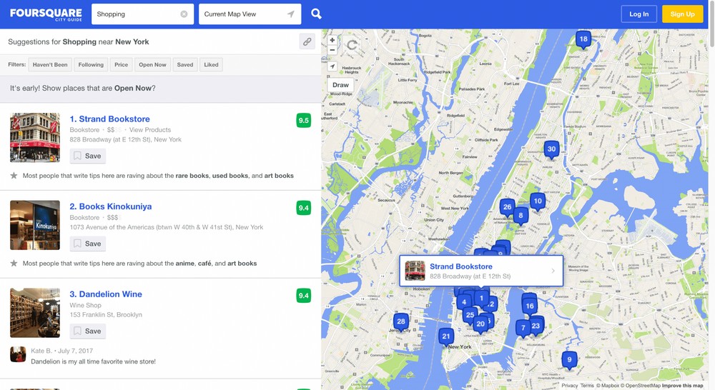Click into the Shopping search input
Image resolution: width=715 pixels, height=390 pixels.
(x=135, y=14)
